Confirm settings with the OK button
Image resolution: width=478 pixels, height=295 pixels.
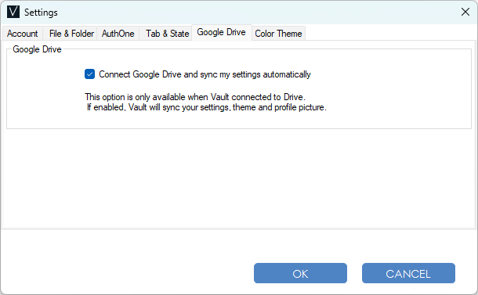point(300,273)
